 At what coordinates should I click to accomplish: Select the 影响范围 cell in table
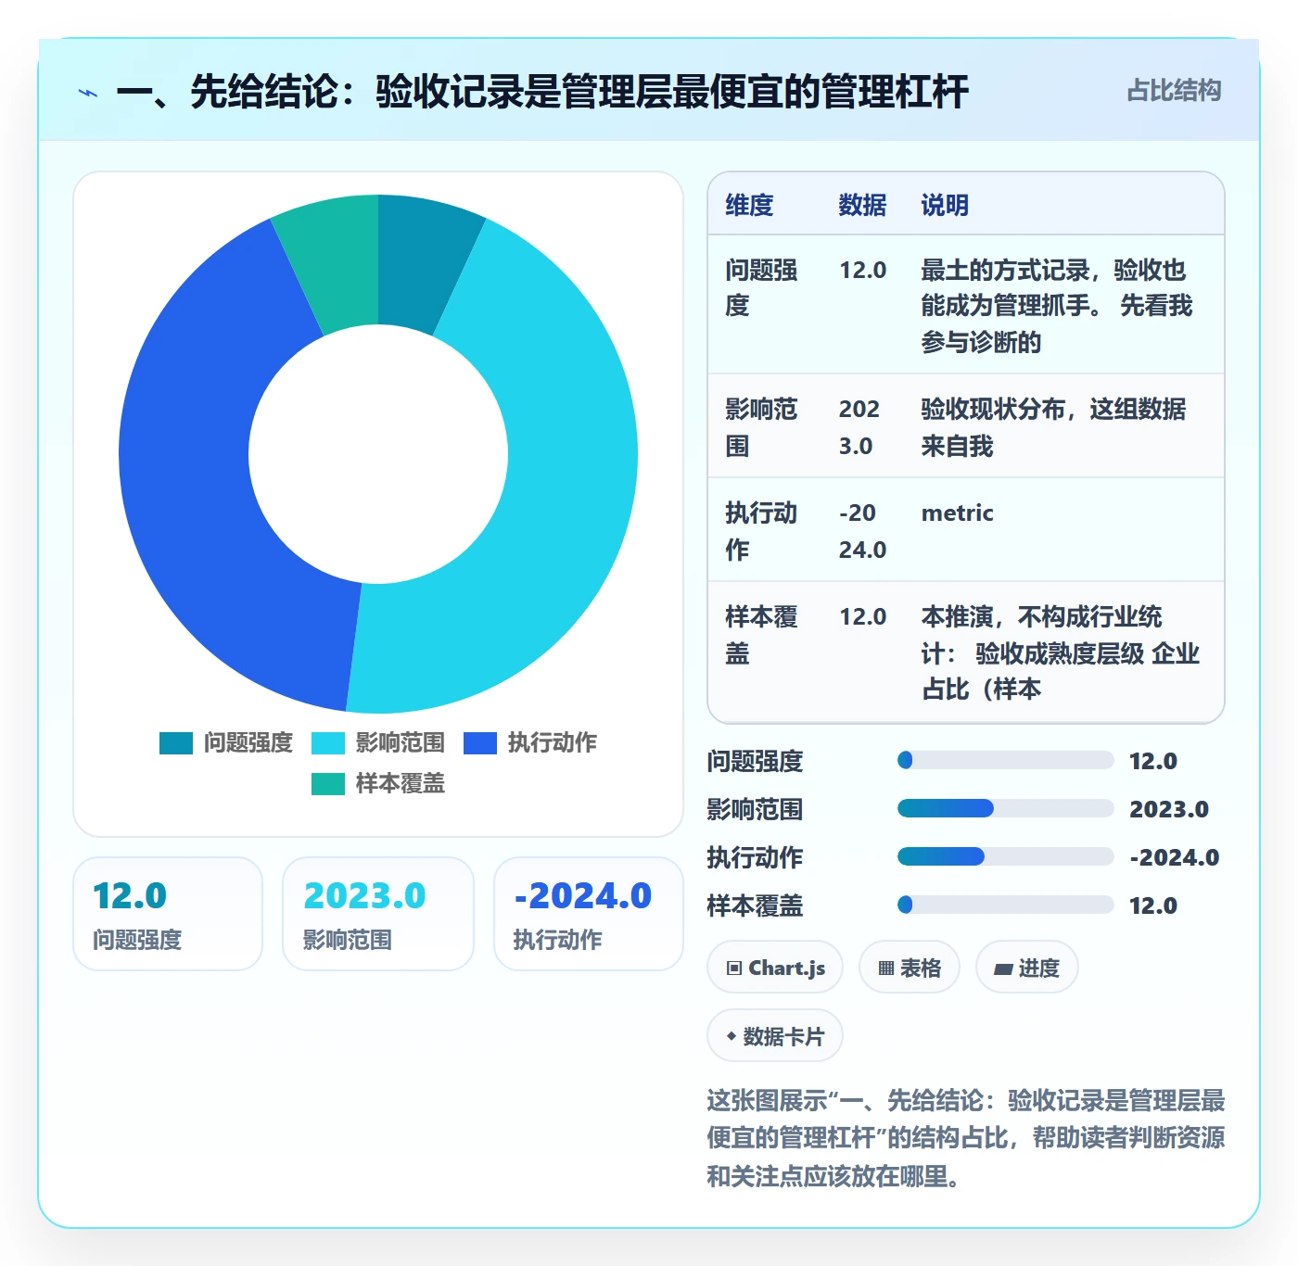tap(764, 426)
